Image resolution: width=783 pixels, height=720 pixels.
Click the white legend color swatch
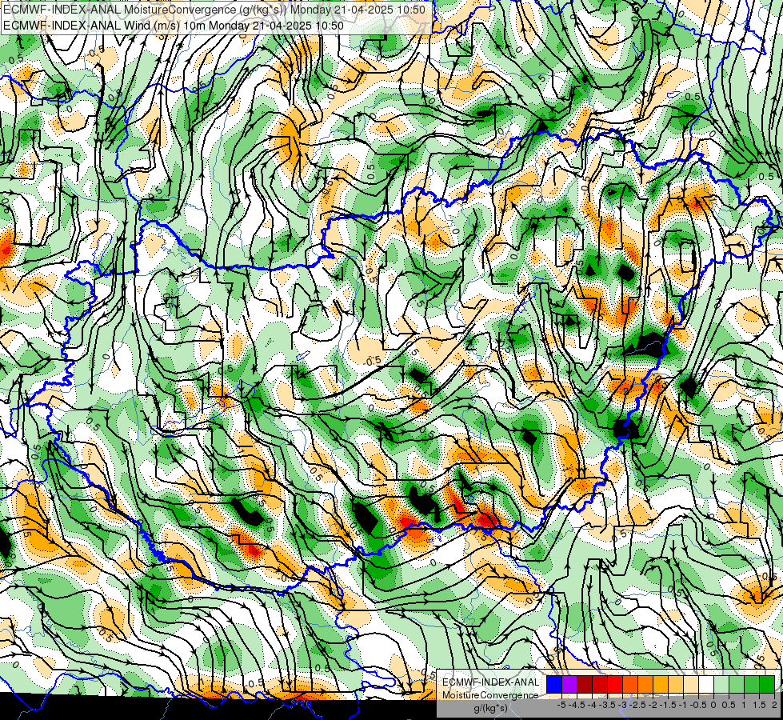click(706, 684)
